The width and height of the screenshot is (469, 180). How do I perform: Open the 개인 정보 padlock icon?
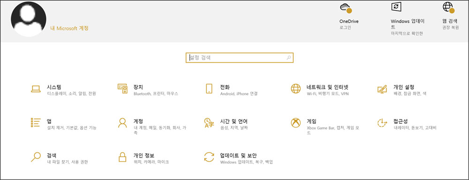click(122, 157)
